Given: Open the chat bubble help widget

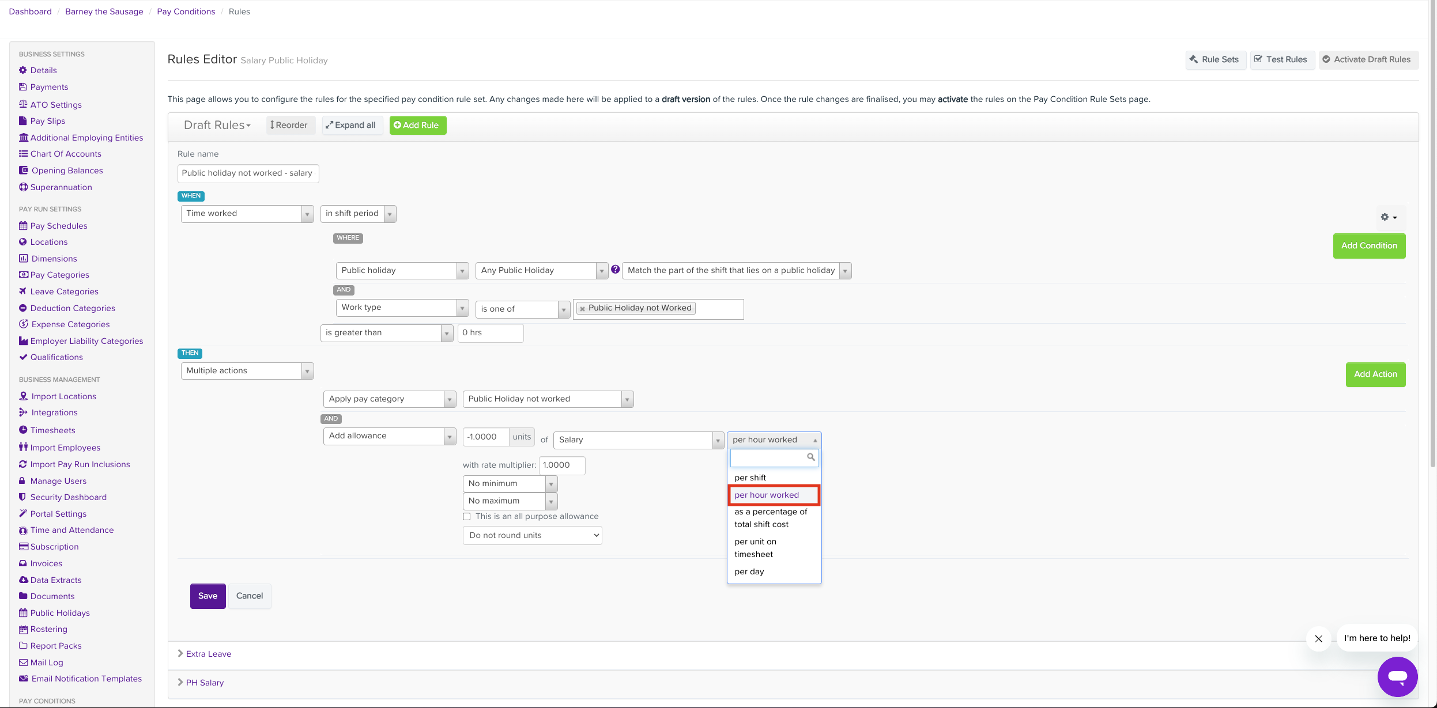Looking at the screenshot, I should pos(1397,676).
